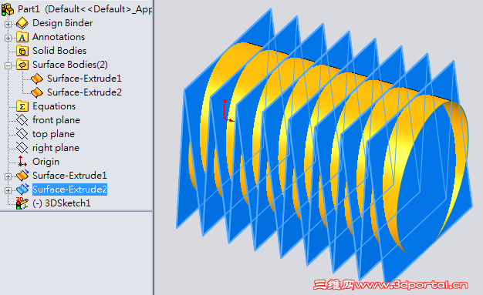Select the highlighted Surface-Extrude2 feature label
483x295 pixels.
point(69,189)
